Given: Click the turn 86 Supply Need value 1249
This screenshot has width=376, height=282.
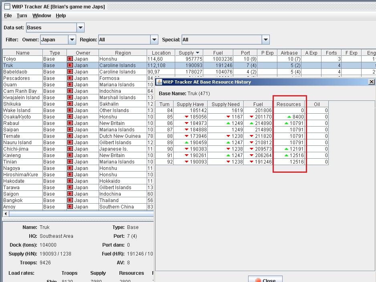Looking at the screenshot, I should [237, 123].
